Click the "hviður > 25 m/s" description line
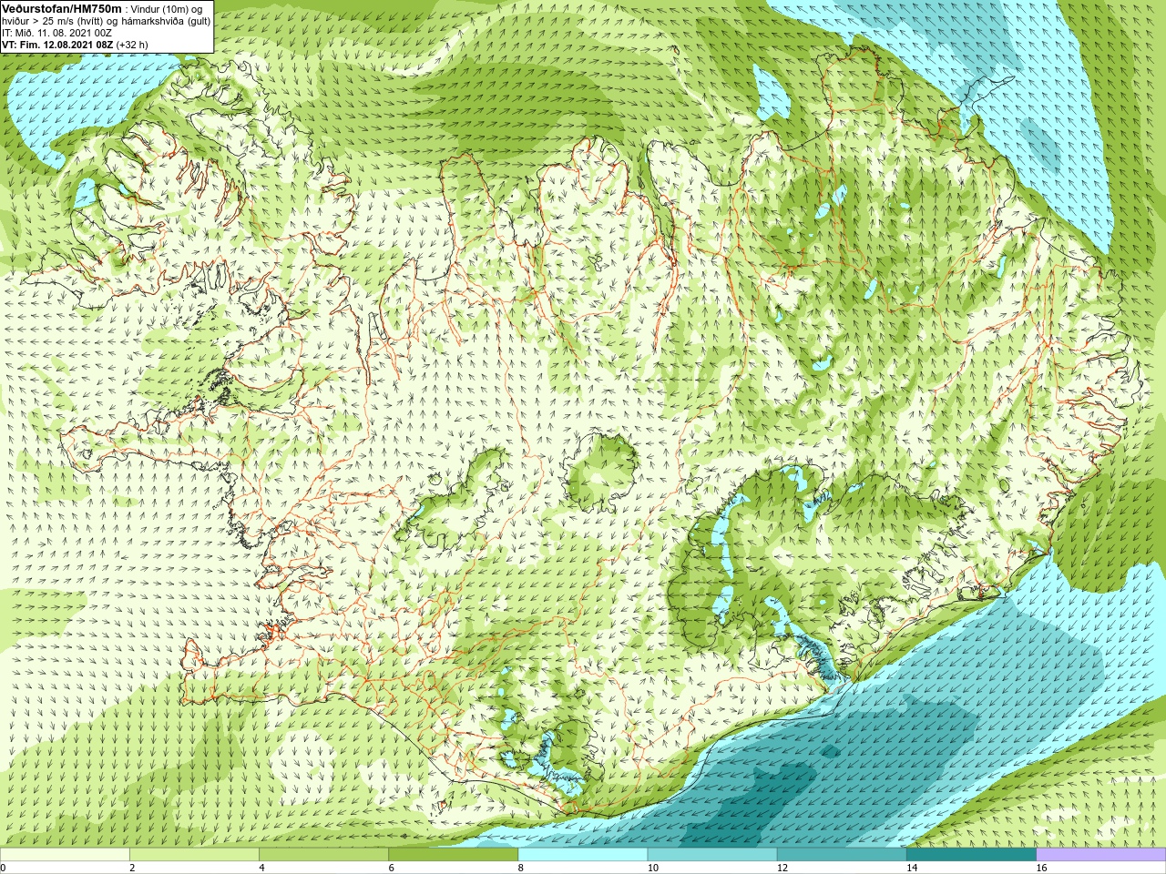Viewport: 1166px width, 874px height. click(106, 20)
